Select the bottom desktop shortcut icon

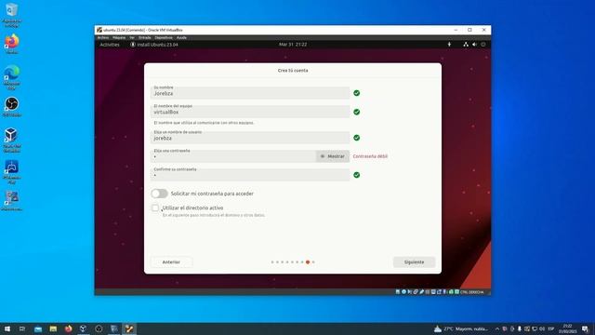tap(12, 201)
